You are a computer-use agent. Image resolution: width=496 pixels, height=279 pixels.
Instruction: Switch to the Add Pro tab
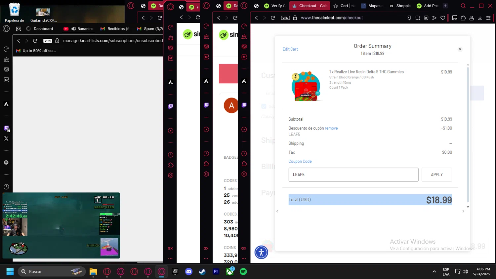(x=427, y=6)
